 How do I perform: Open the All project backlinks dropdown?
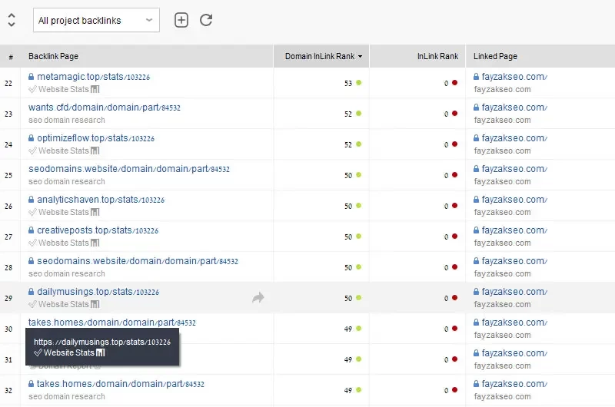tap(96, 21)
